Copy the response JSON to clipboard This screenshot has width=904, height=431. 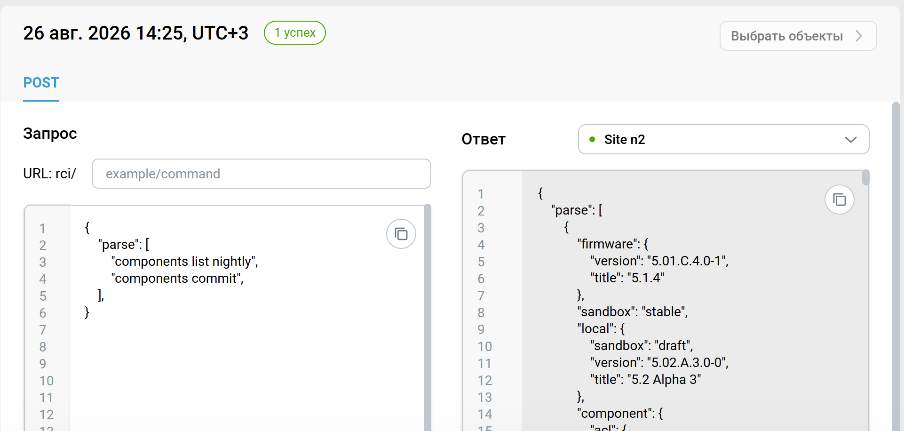[x=840, y=200]
